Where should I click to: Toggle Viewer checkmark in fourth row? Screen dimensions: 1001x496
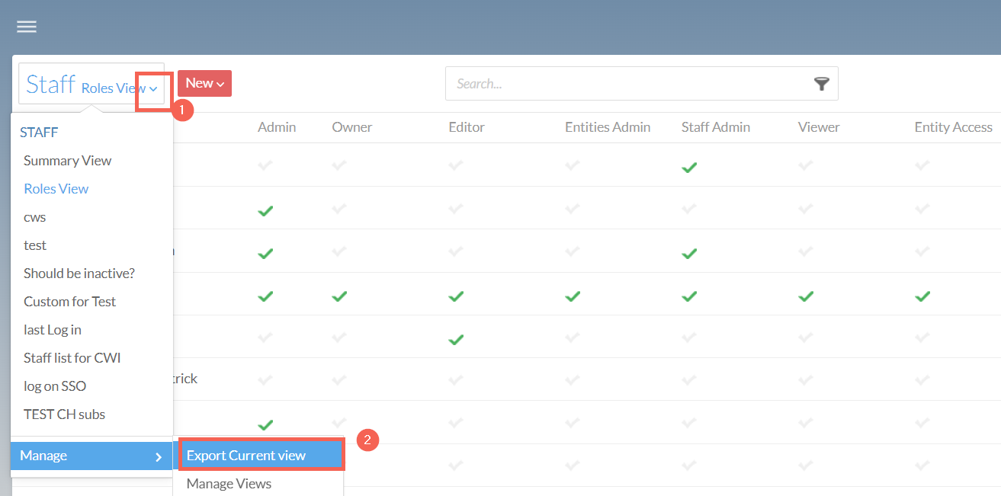tap(806, 296)
